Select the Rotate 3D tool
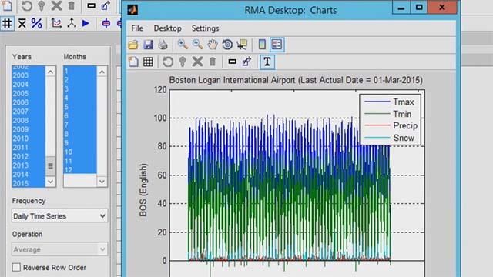Viewport: 493px width, 277px height. 227,45
